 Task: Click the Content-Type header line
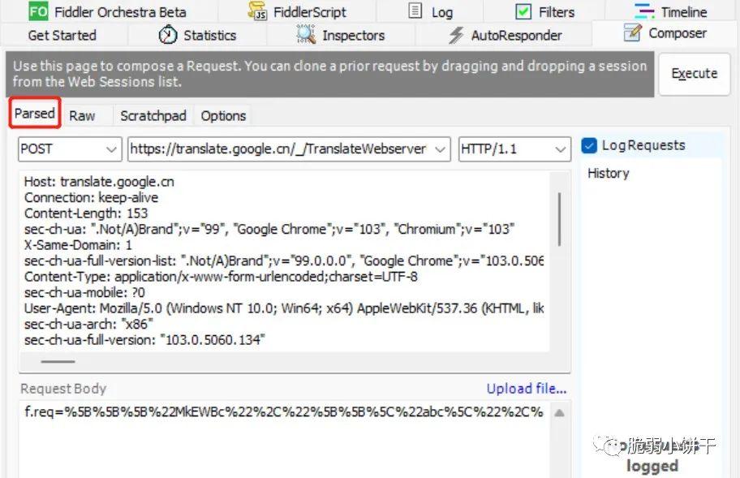[221, 277]
